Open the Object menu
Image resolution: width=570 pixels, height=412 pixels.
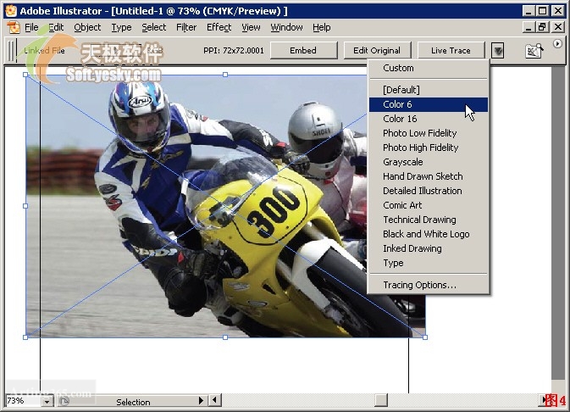pos(87,27)
